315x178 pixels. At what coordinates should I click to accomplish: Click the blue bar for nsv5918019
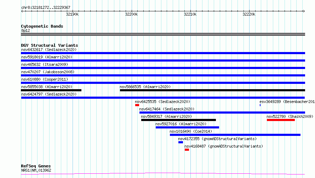point(163,61)
